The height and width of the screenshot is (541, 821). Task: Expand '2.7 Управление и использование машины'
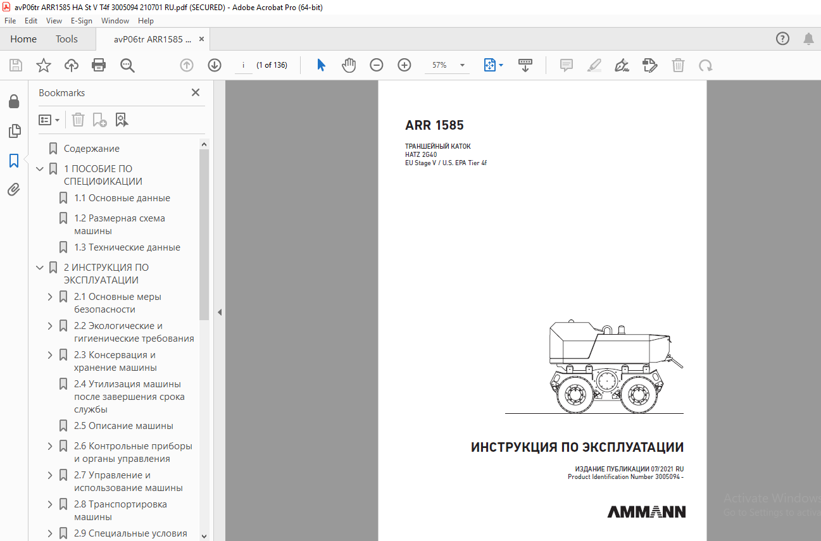click(x=50, y=475)
